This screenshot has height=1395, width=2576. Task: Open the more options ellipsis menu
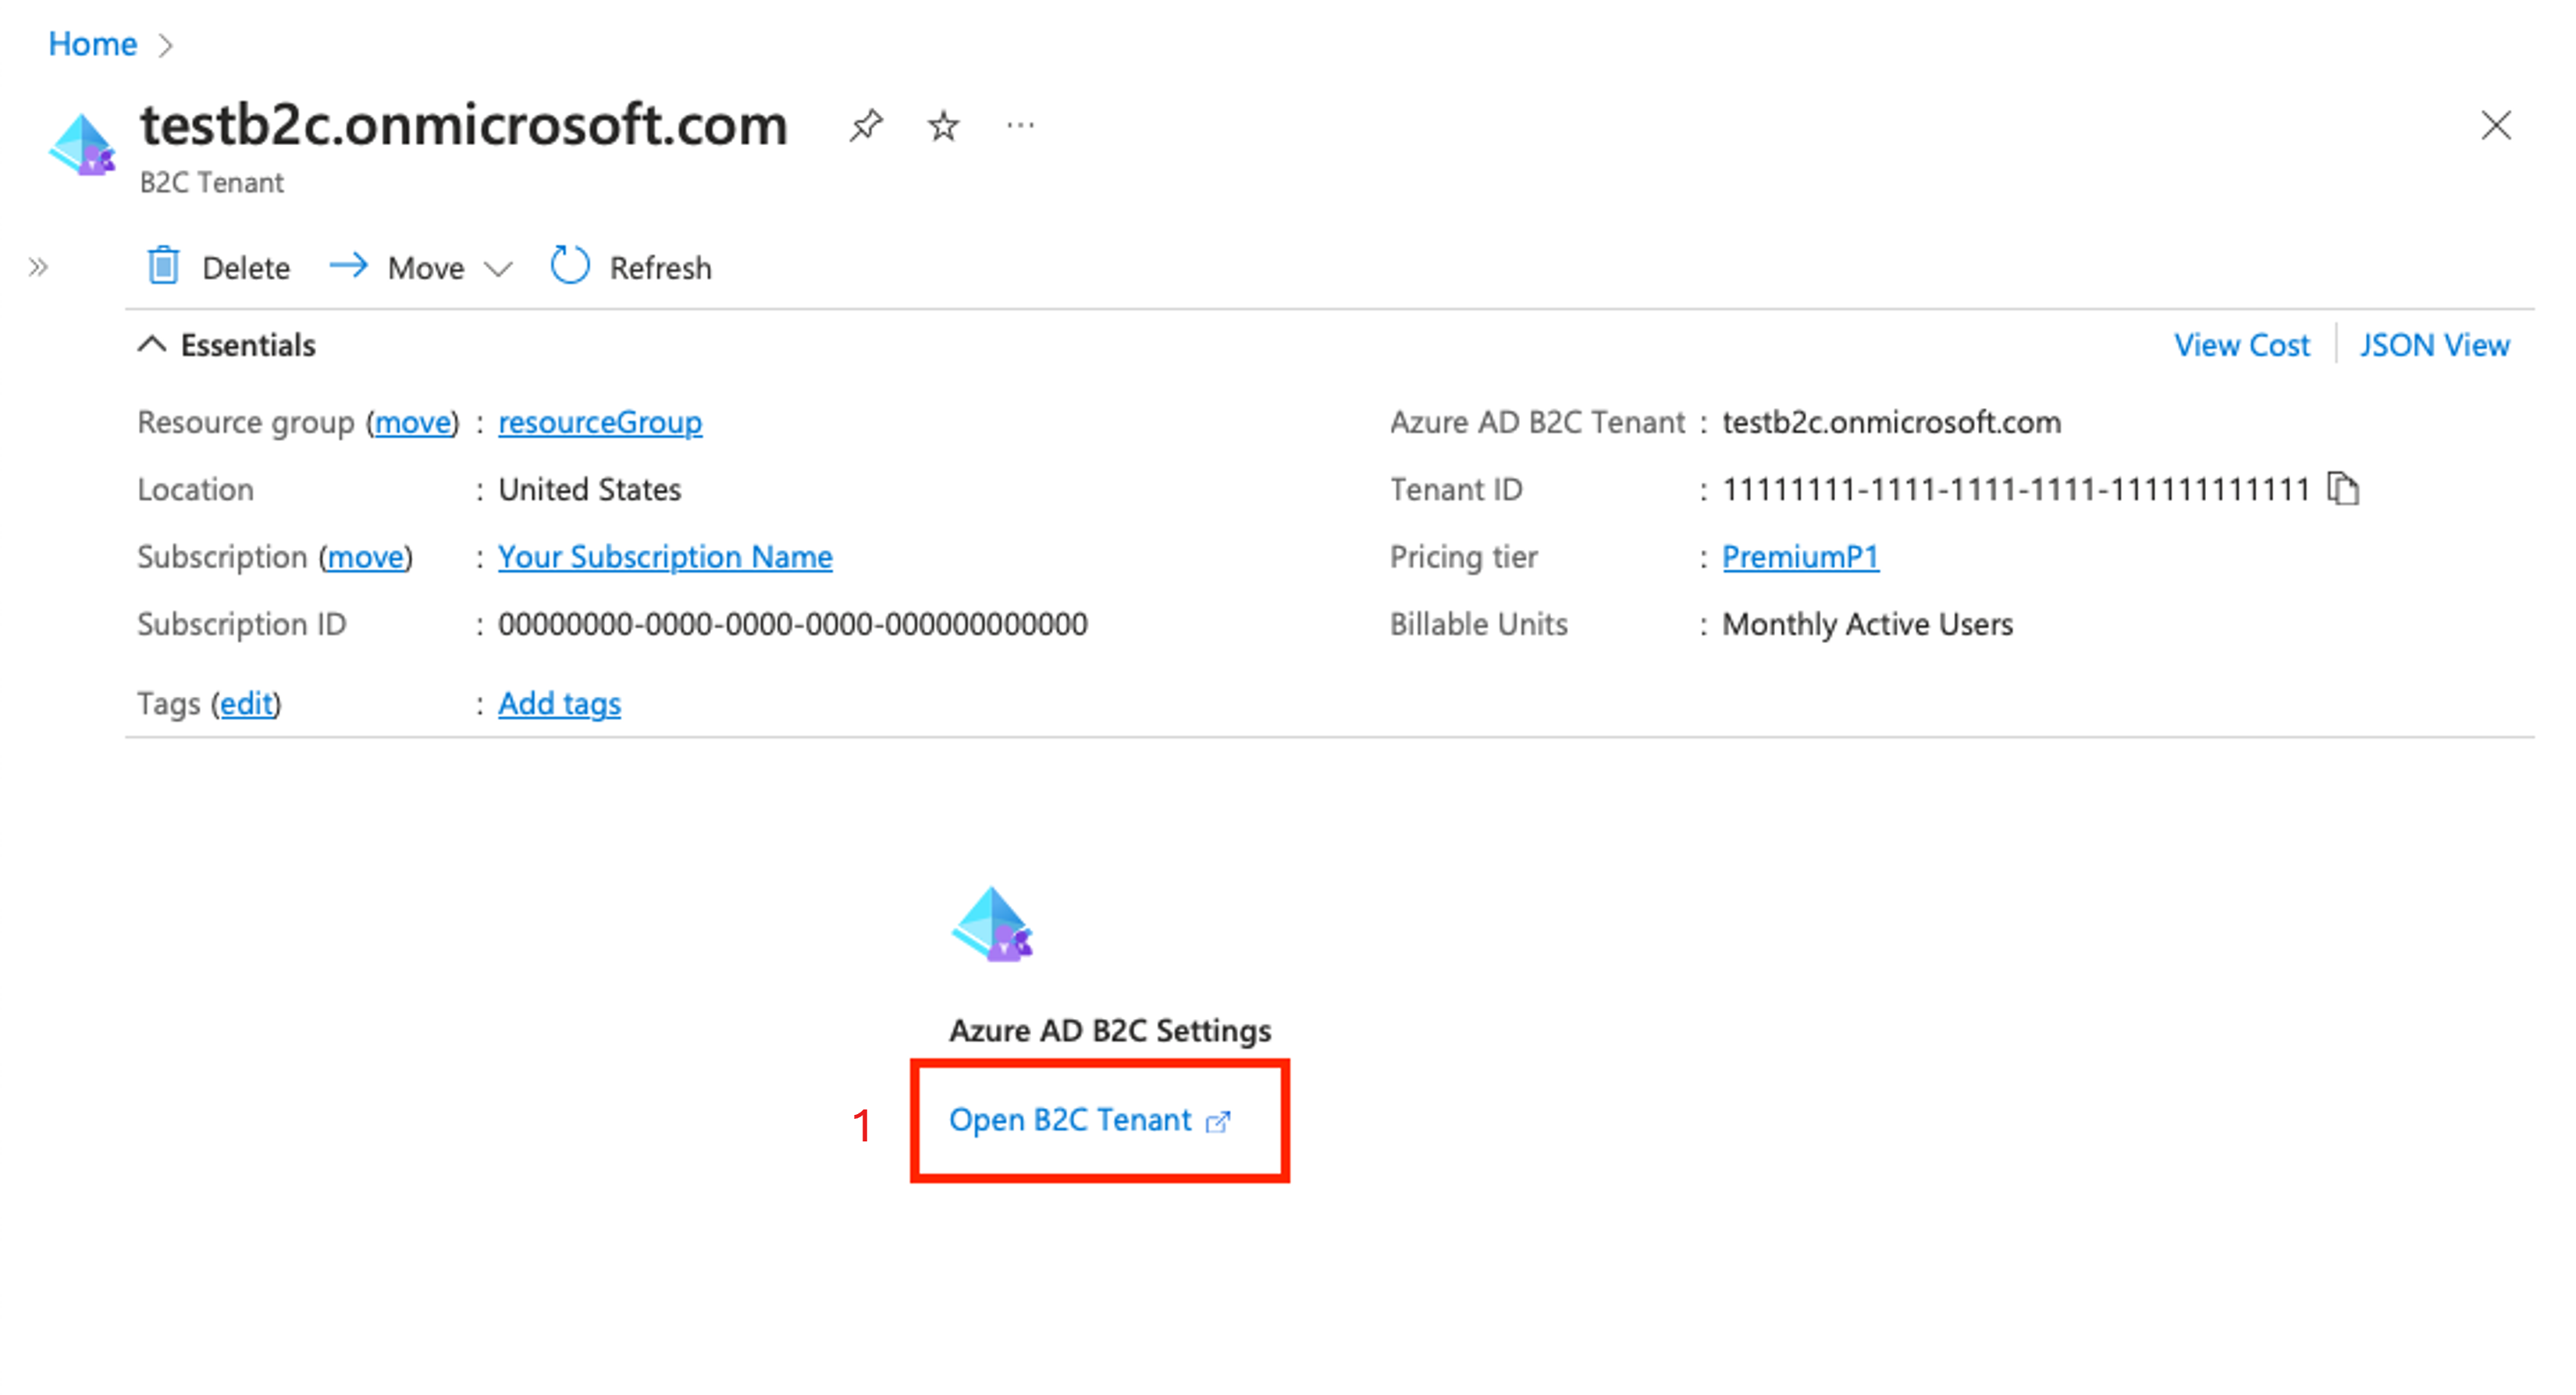coord(1020,126)
